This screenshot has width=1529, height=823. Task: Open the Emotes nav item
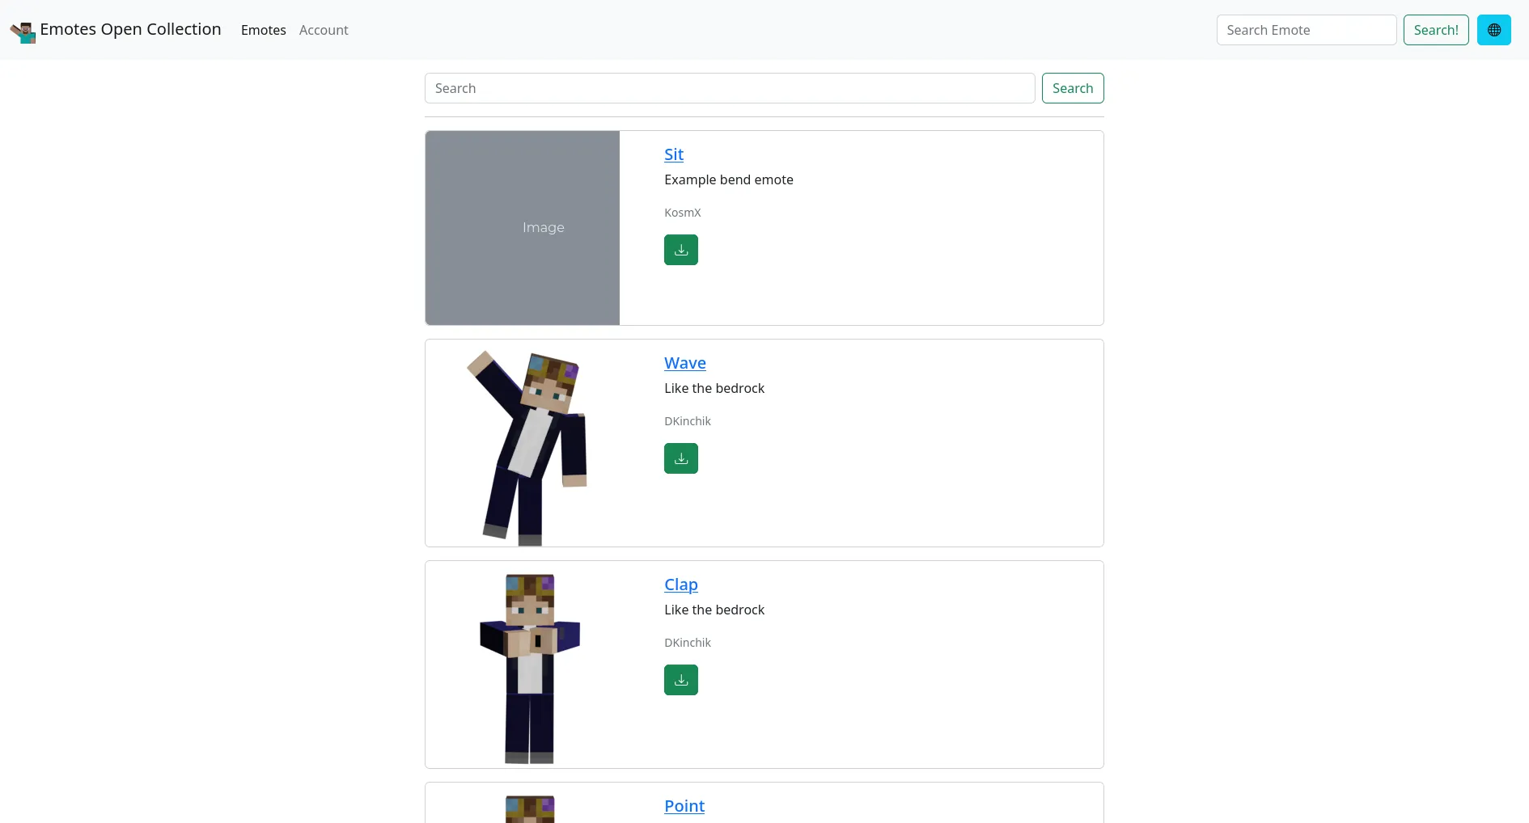click(x=264, y=30)
